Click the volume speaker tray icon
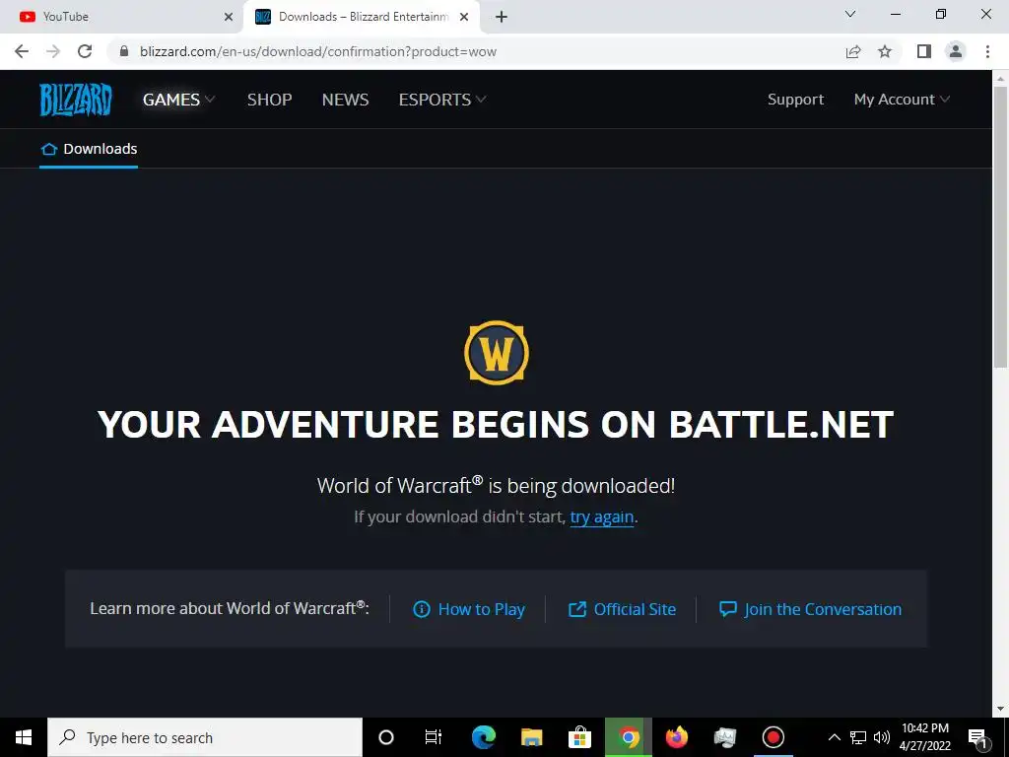Viewport: 1009px width, 757px height. [882, 737]
